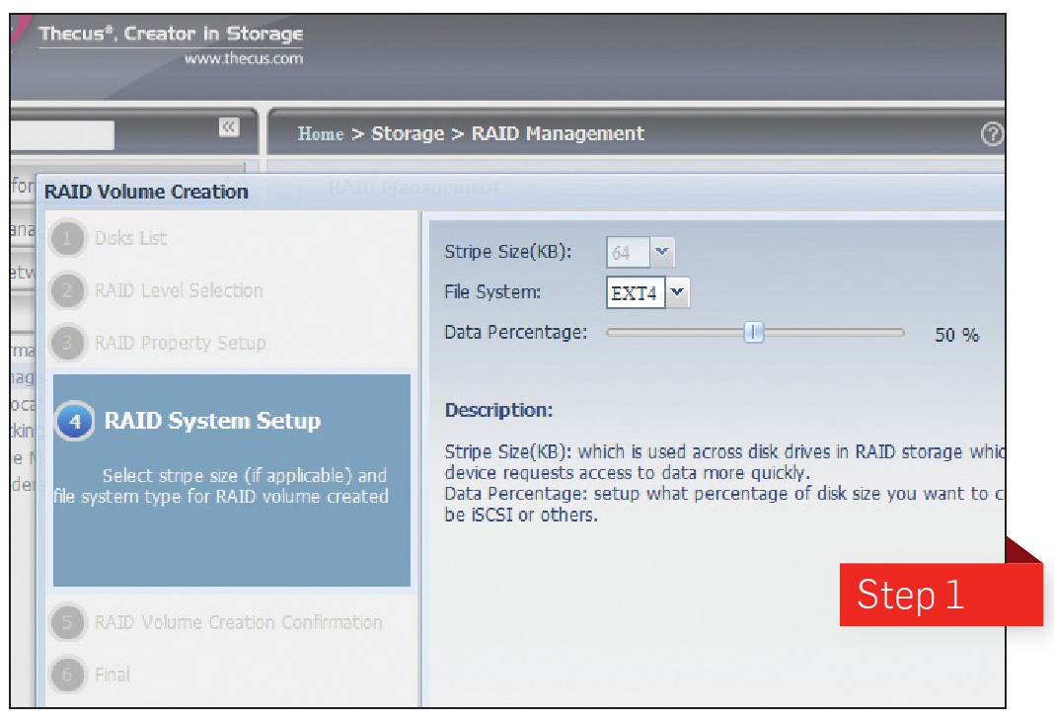Click the step 1 number circle
Viewport: 1054px width, 720px height.
[x=68, y=239]
